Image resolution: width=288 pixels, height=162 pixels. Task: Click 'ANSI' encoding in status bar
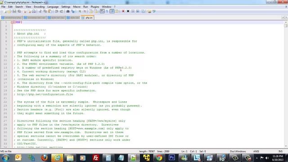[x=256, y=151]
